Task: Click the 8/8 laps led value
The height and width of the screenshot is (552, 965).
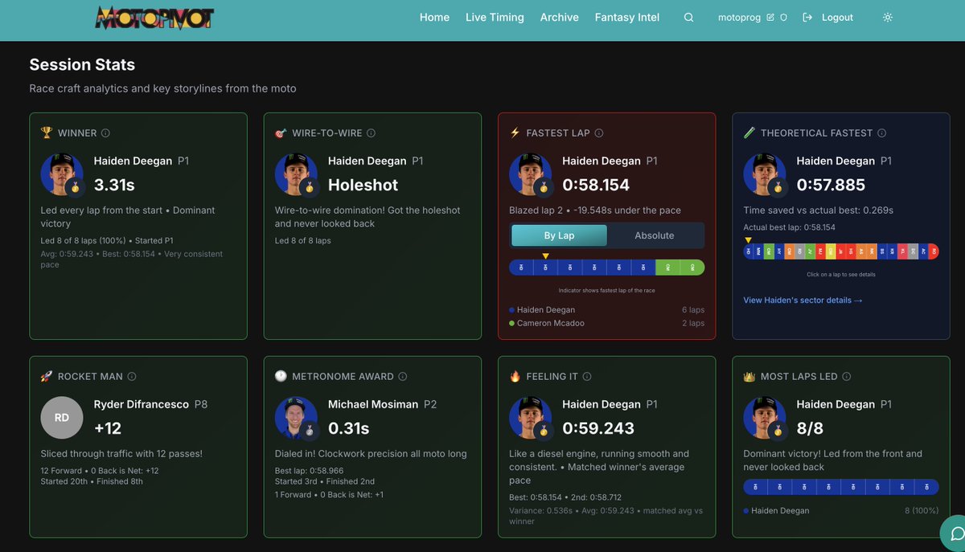Action: [810, 428]
